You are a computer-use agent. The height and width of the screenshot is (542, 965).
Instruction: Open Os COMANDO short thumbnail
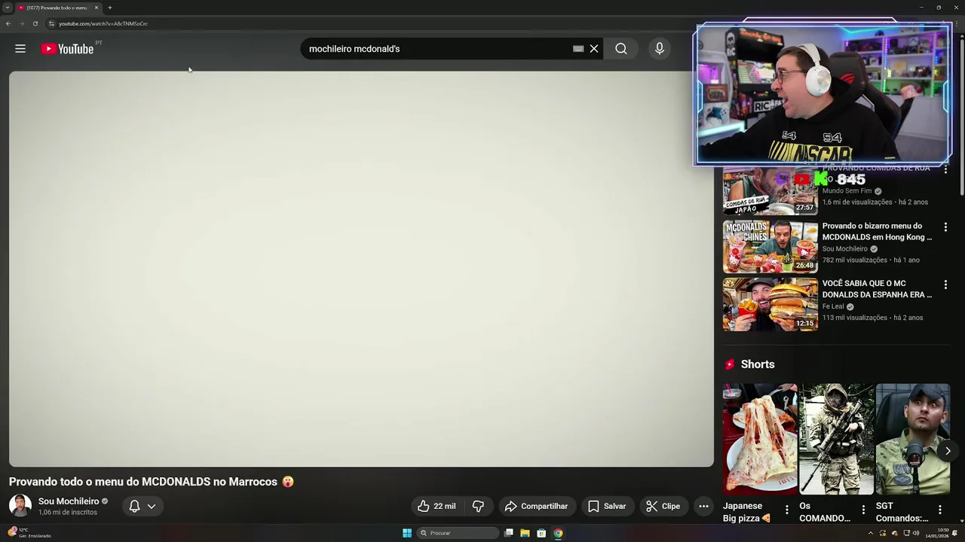click(837, 439)
